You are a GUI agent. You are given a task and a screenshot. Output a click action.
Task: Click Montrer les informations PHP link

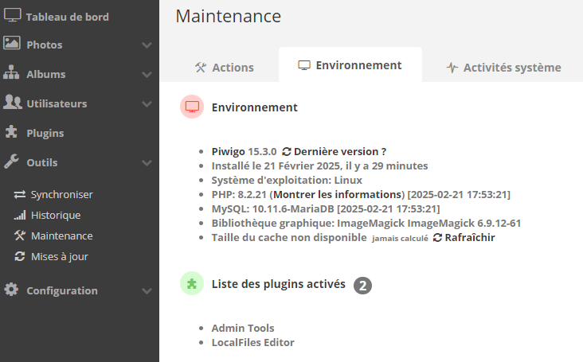(338, 194)
